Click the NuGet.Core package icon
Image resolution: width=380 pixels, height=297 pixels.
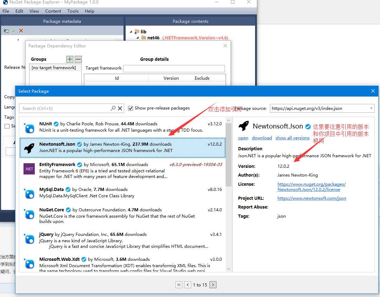tap(29, 214)
